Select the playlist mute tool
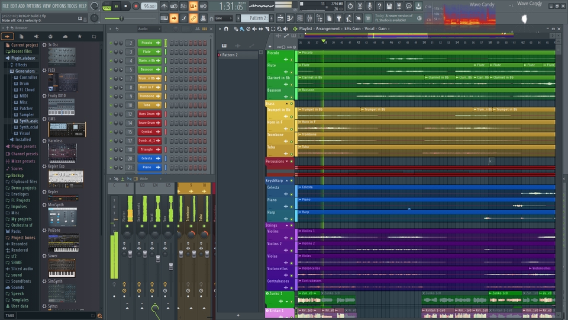Image resolution: width=568 pixels, height=320 pixels. click(254, 28)
